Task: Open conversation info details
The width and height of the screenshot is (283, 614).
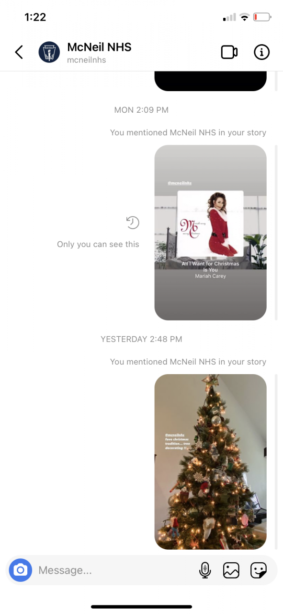Action: [x=261, y=52]
